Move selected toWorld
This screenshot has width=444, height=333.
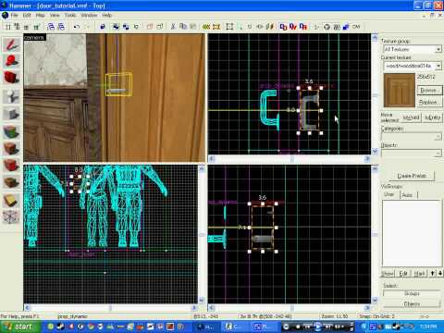(x=412, y=117)
